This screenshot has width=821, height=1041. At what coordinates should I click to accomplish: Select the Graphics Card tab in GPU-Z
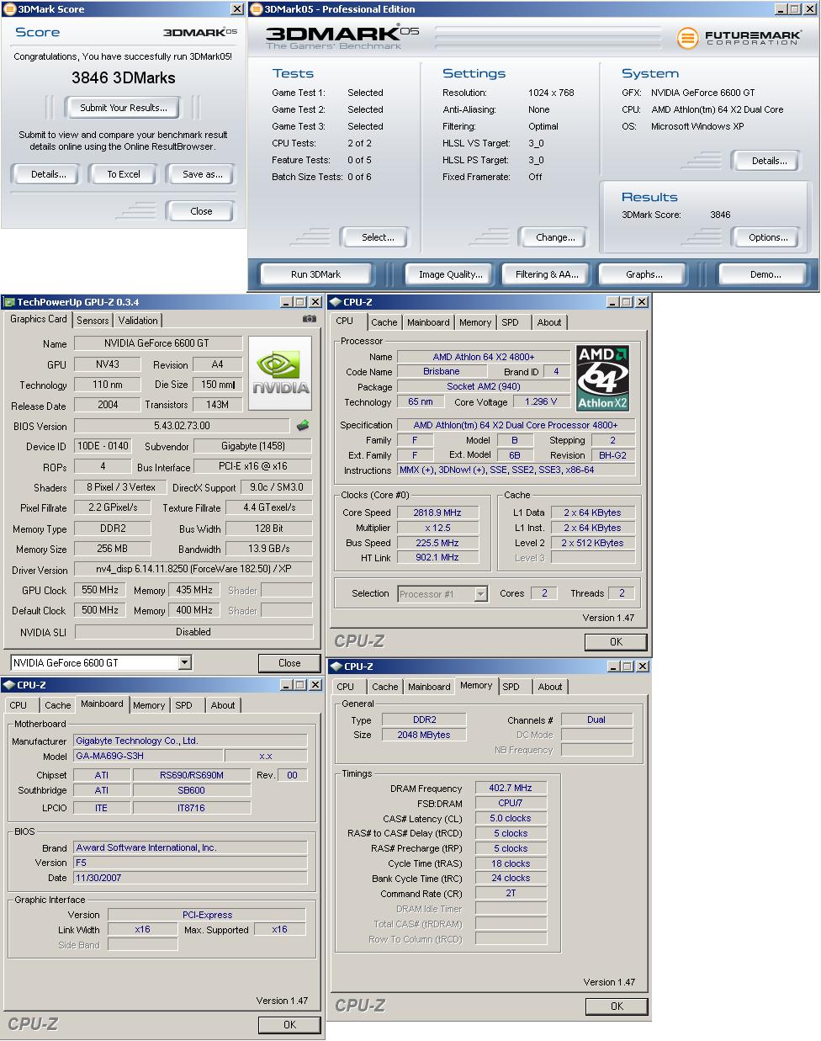click(39, 320)
